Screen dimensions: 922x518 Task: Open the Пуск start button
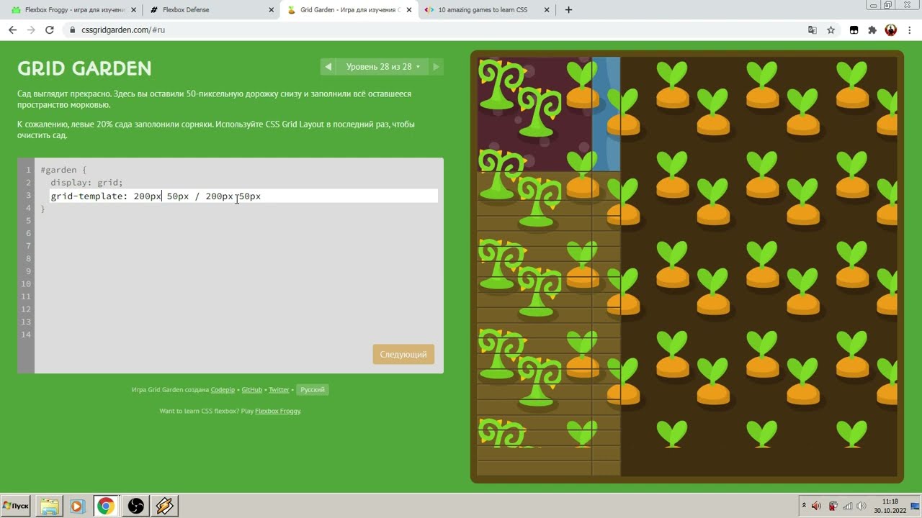[x=15, y=506]
